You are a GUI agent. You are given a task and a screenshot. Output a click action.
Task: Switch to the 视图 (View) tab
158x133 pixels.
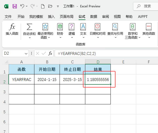pos(117,17)
